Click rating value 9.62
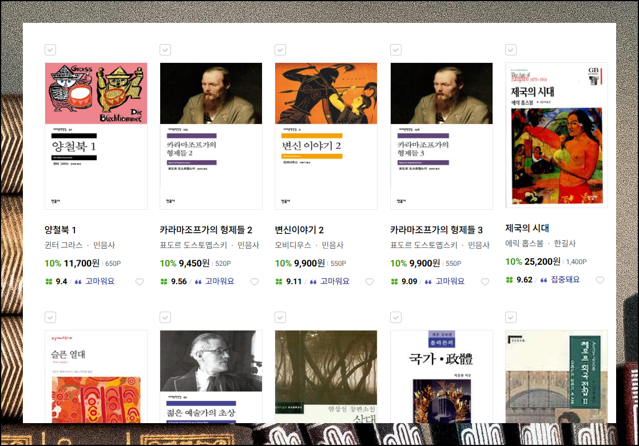 pyautogui.click(x=525, y=280)
